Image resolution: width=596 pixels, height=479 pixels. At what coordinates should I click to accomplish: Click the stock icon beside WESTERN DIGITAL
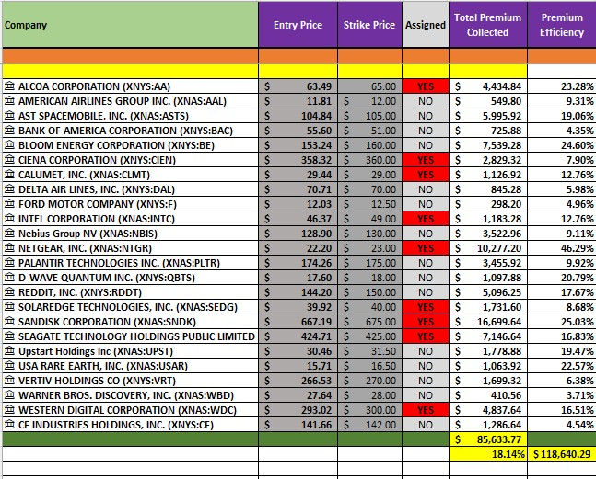9,410
